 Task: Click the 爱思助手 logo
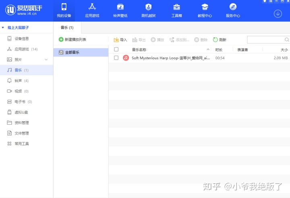pos(24,10)
